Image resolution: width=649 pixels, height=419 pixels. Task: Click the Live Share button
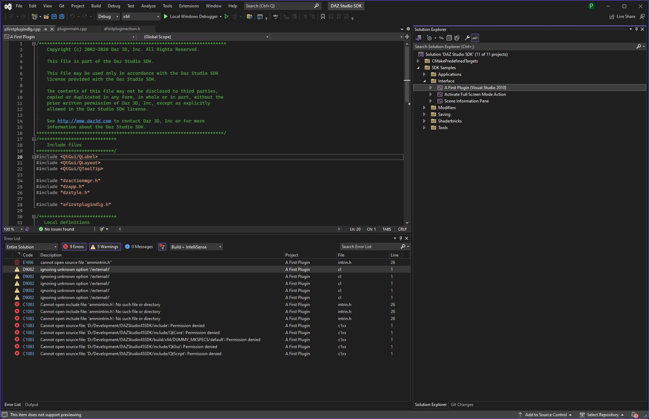(x=622, y=16)
